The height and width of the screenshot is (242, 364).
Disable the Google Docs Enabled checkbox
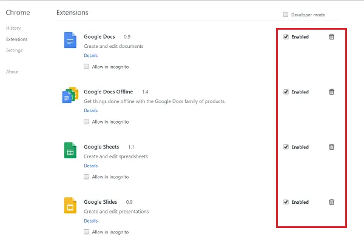(286, 36)
